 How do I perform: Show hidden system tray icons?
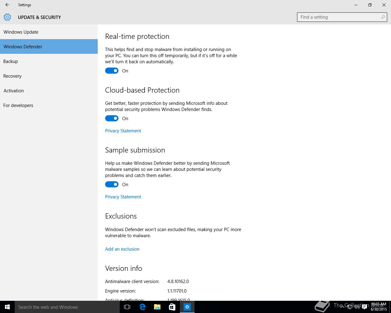coord(342,307)
